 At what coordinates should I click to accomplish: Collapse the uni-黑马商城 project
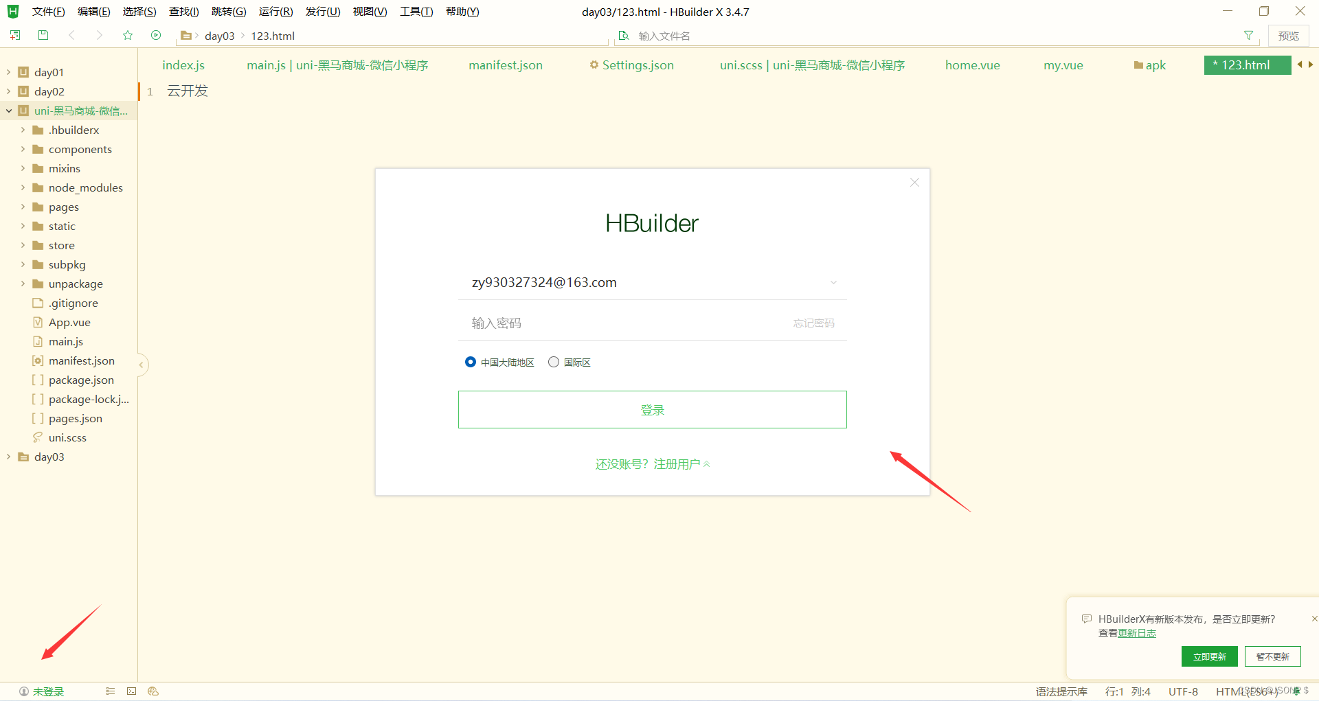[8, 111]
